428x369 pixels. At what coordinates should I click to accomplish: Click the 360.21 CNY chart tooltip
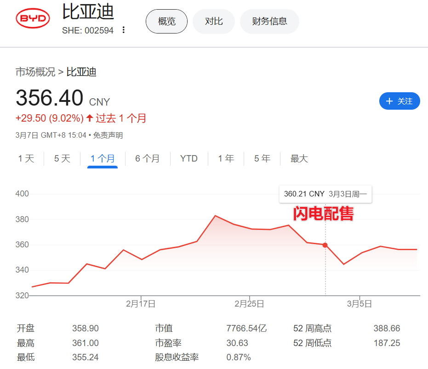[x=325, y=194]
